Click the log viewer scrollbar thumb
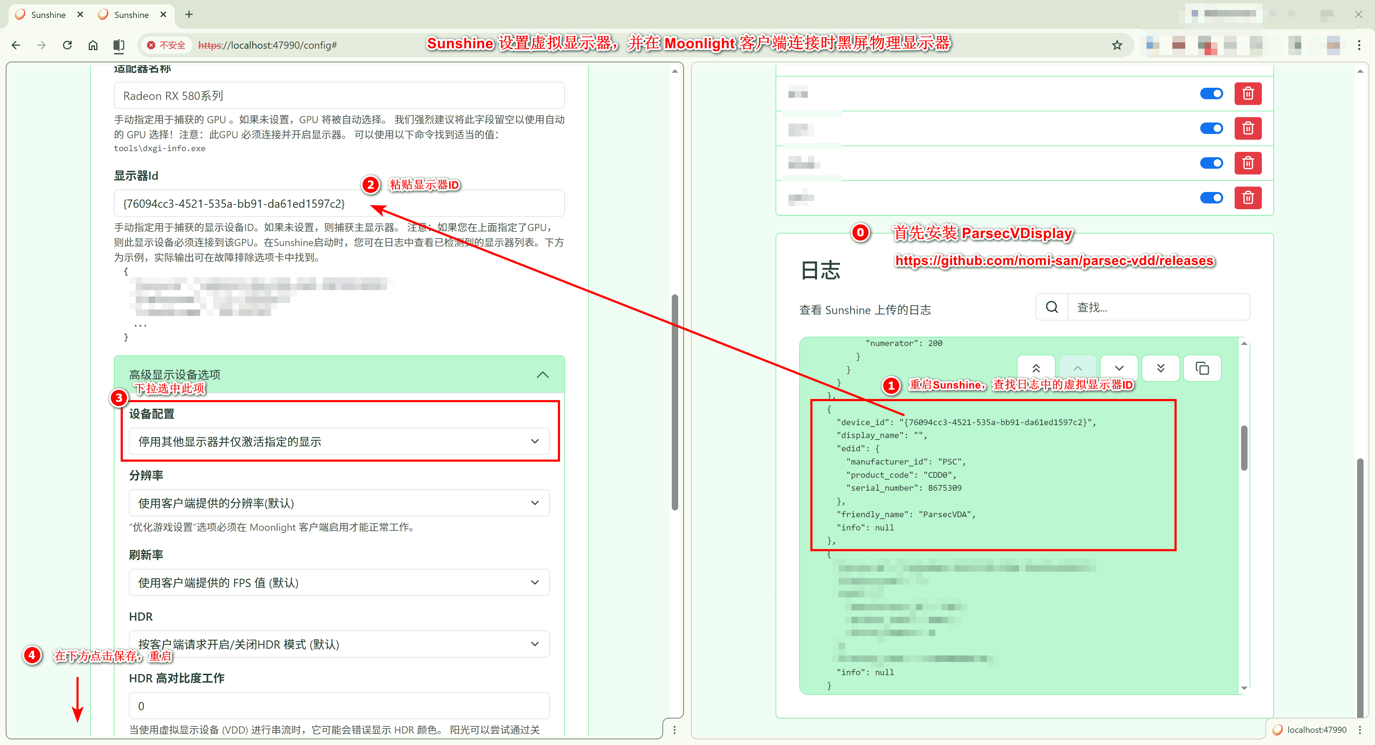 coord(1244,447)
